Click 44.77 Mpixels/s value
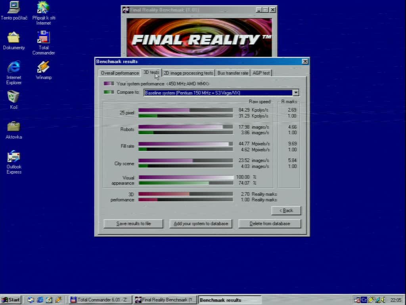 tap(254, 144)
